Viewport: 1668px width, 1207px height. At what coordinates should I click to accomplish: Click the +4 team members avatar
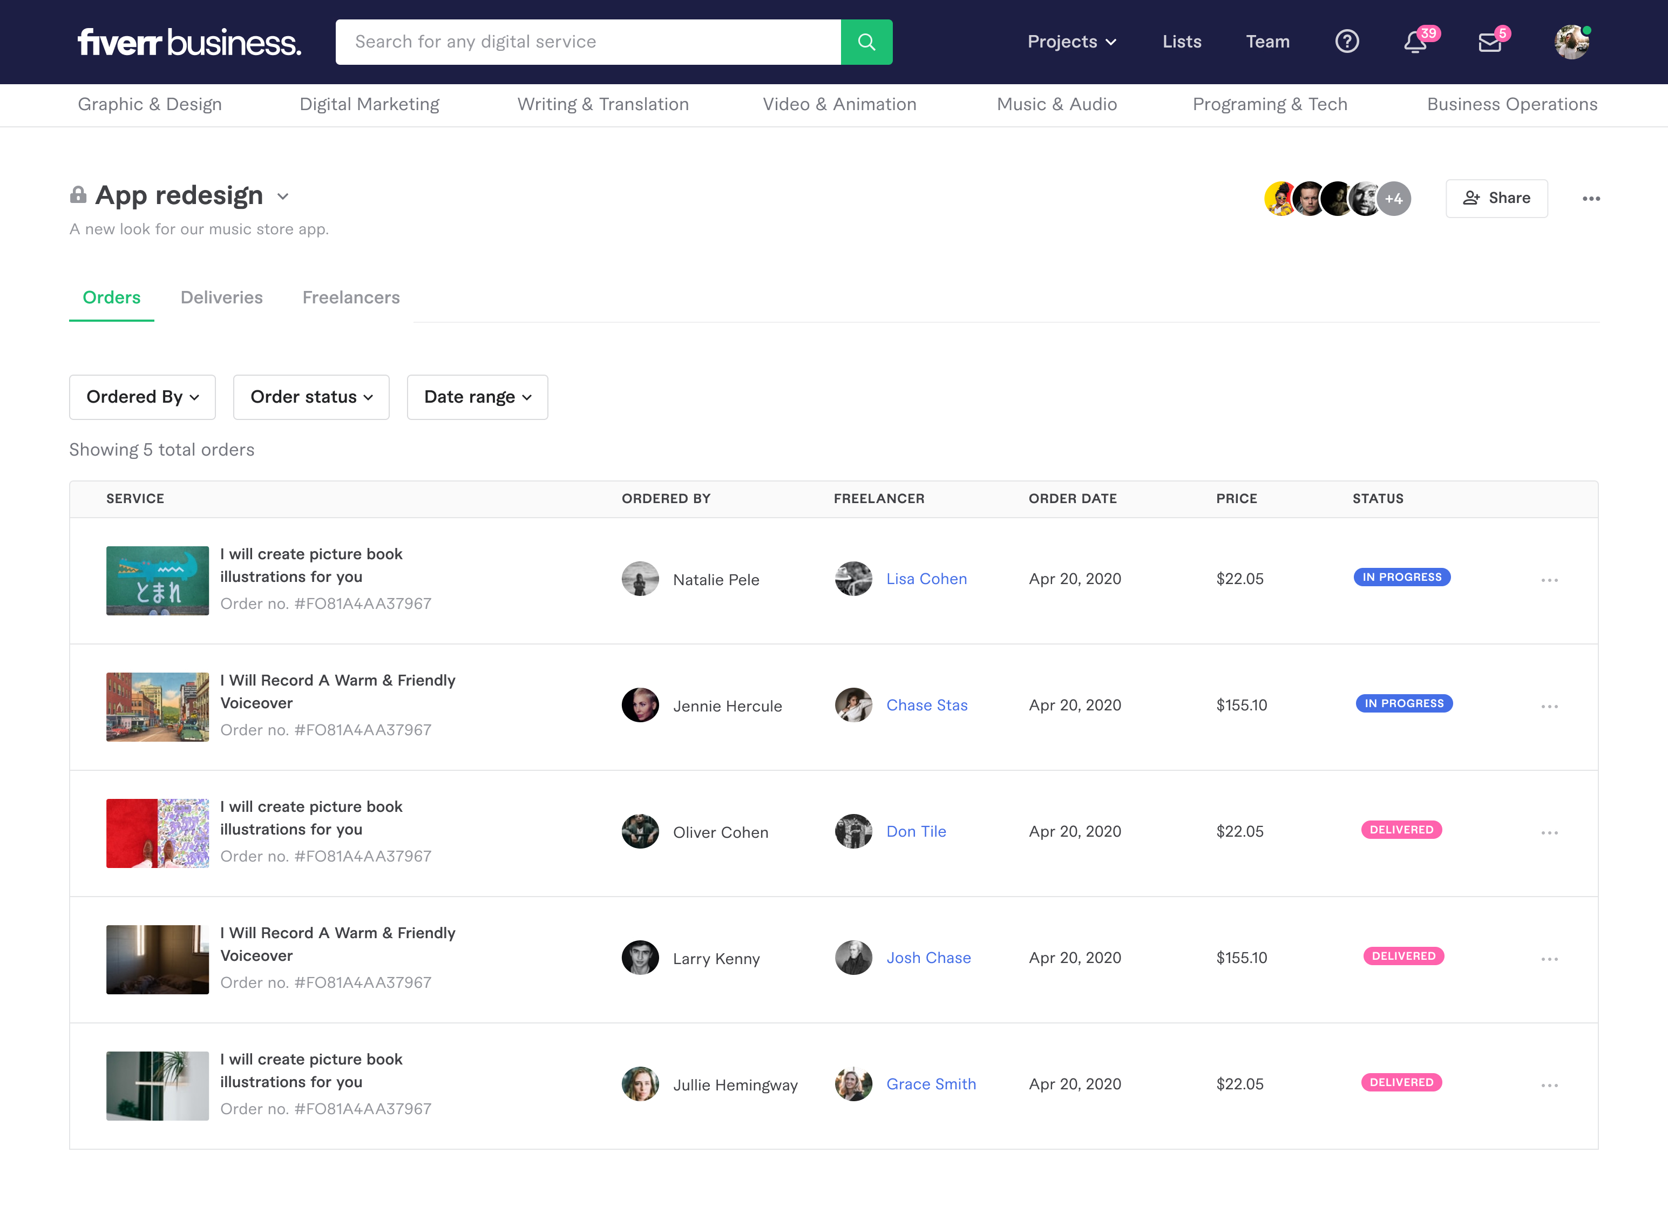[1394, 199]
